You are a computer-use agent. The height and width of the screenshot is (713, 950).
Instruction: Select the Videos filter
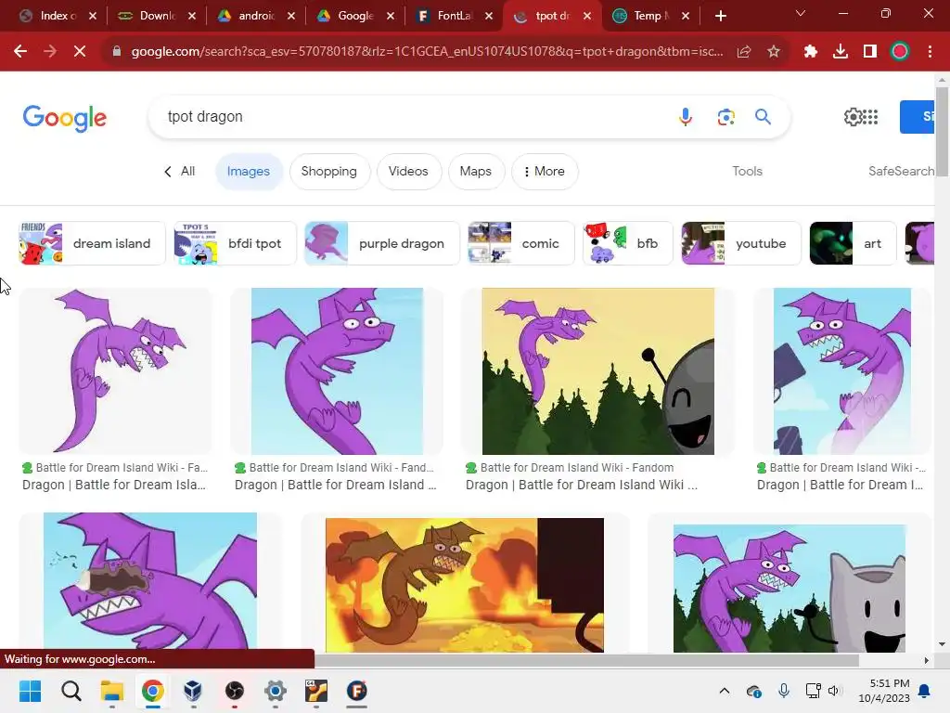tap(408, 172)
